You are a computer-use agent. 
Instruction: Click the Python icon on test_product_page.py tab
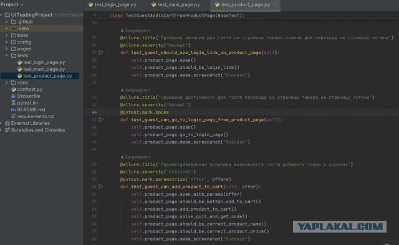[217, 4]
